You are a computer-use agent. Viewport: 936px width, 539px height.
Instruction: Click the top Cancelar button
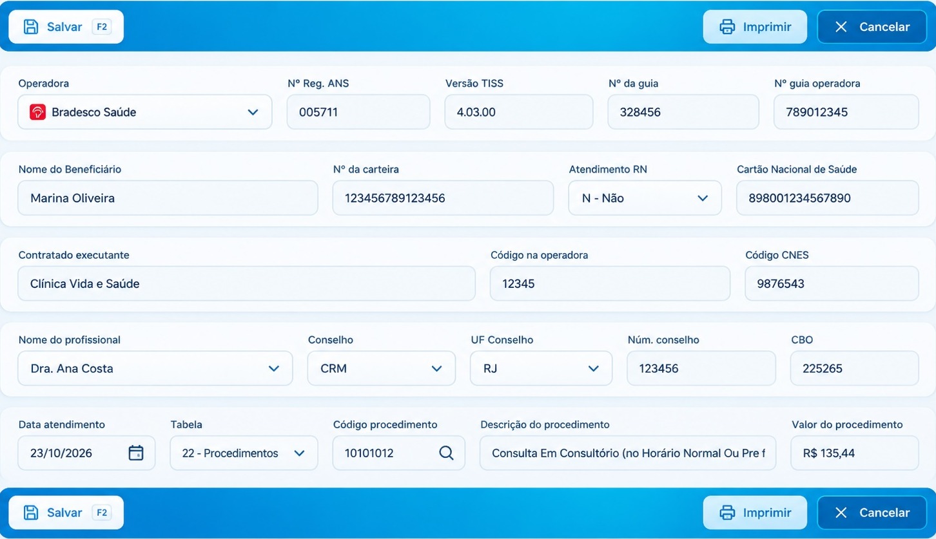tap(872, 27)
